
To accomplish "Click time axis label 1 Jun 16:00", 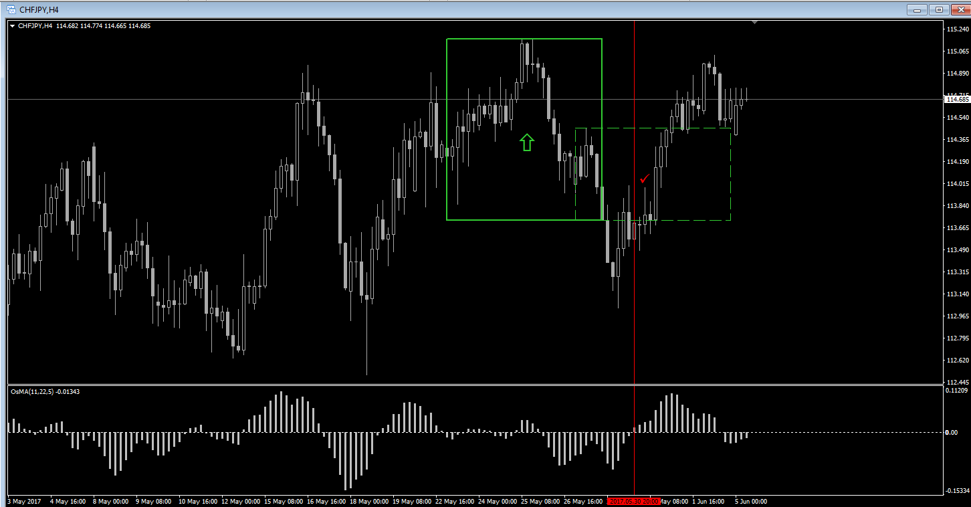I will (x=708, y=501).
